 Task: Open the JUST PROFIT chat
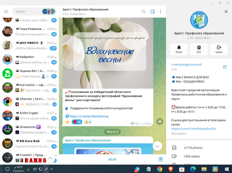click(29, 45)
